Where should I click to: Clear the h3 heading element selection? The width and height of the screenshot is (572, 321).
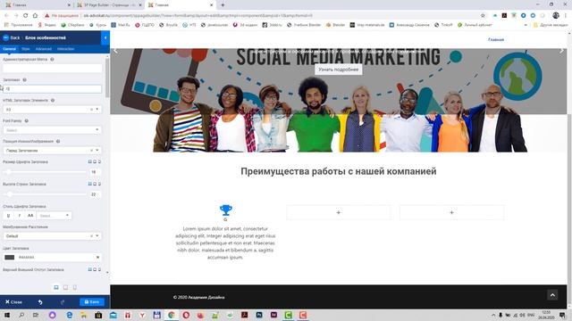tap(91, 109)
